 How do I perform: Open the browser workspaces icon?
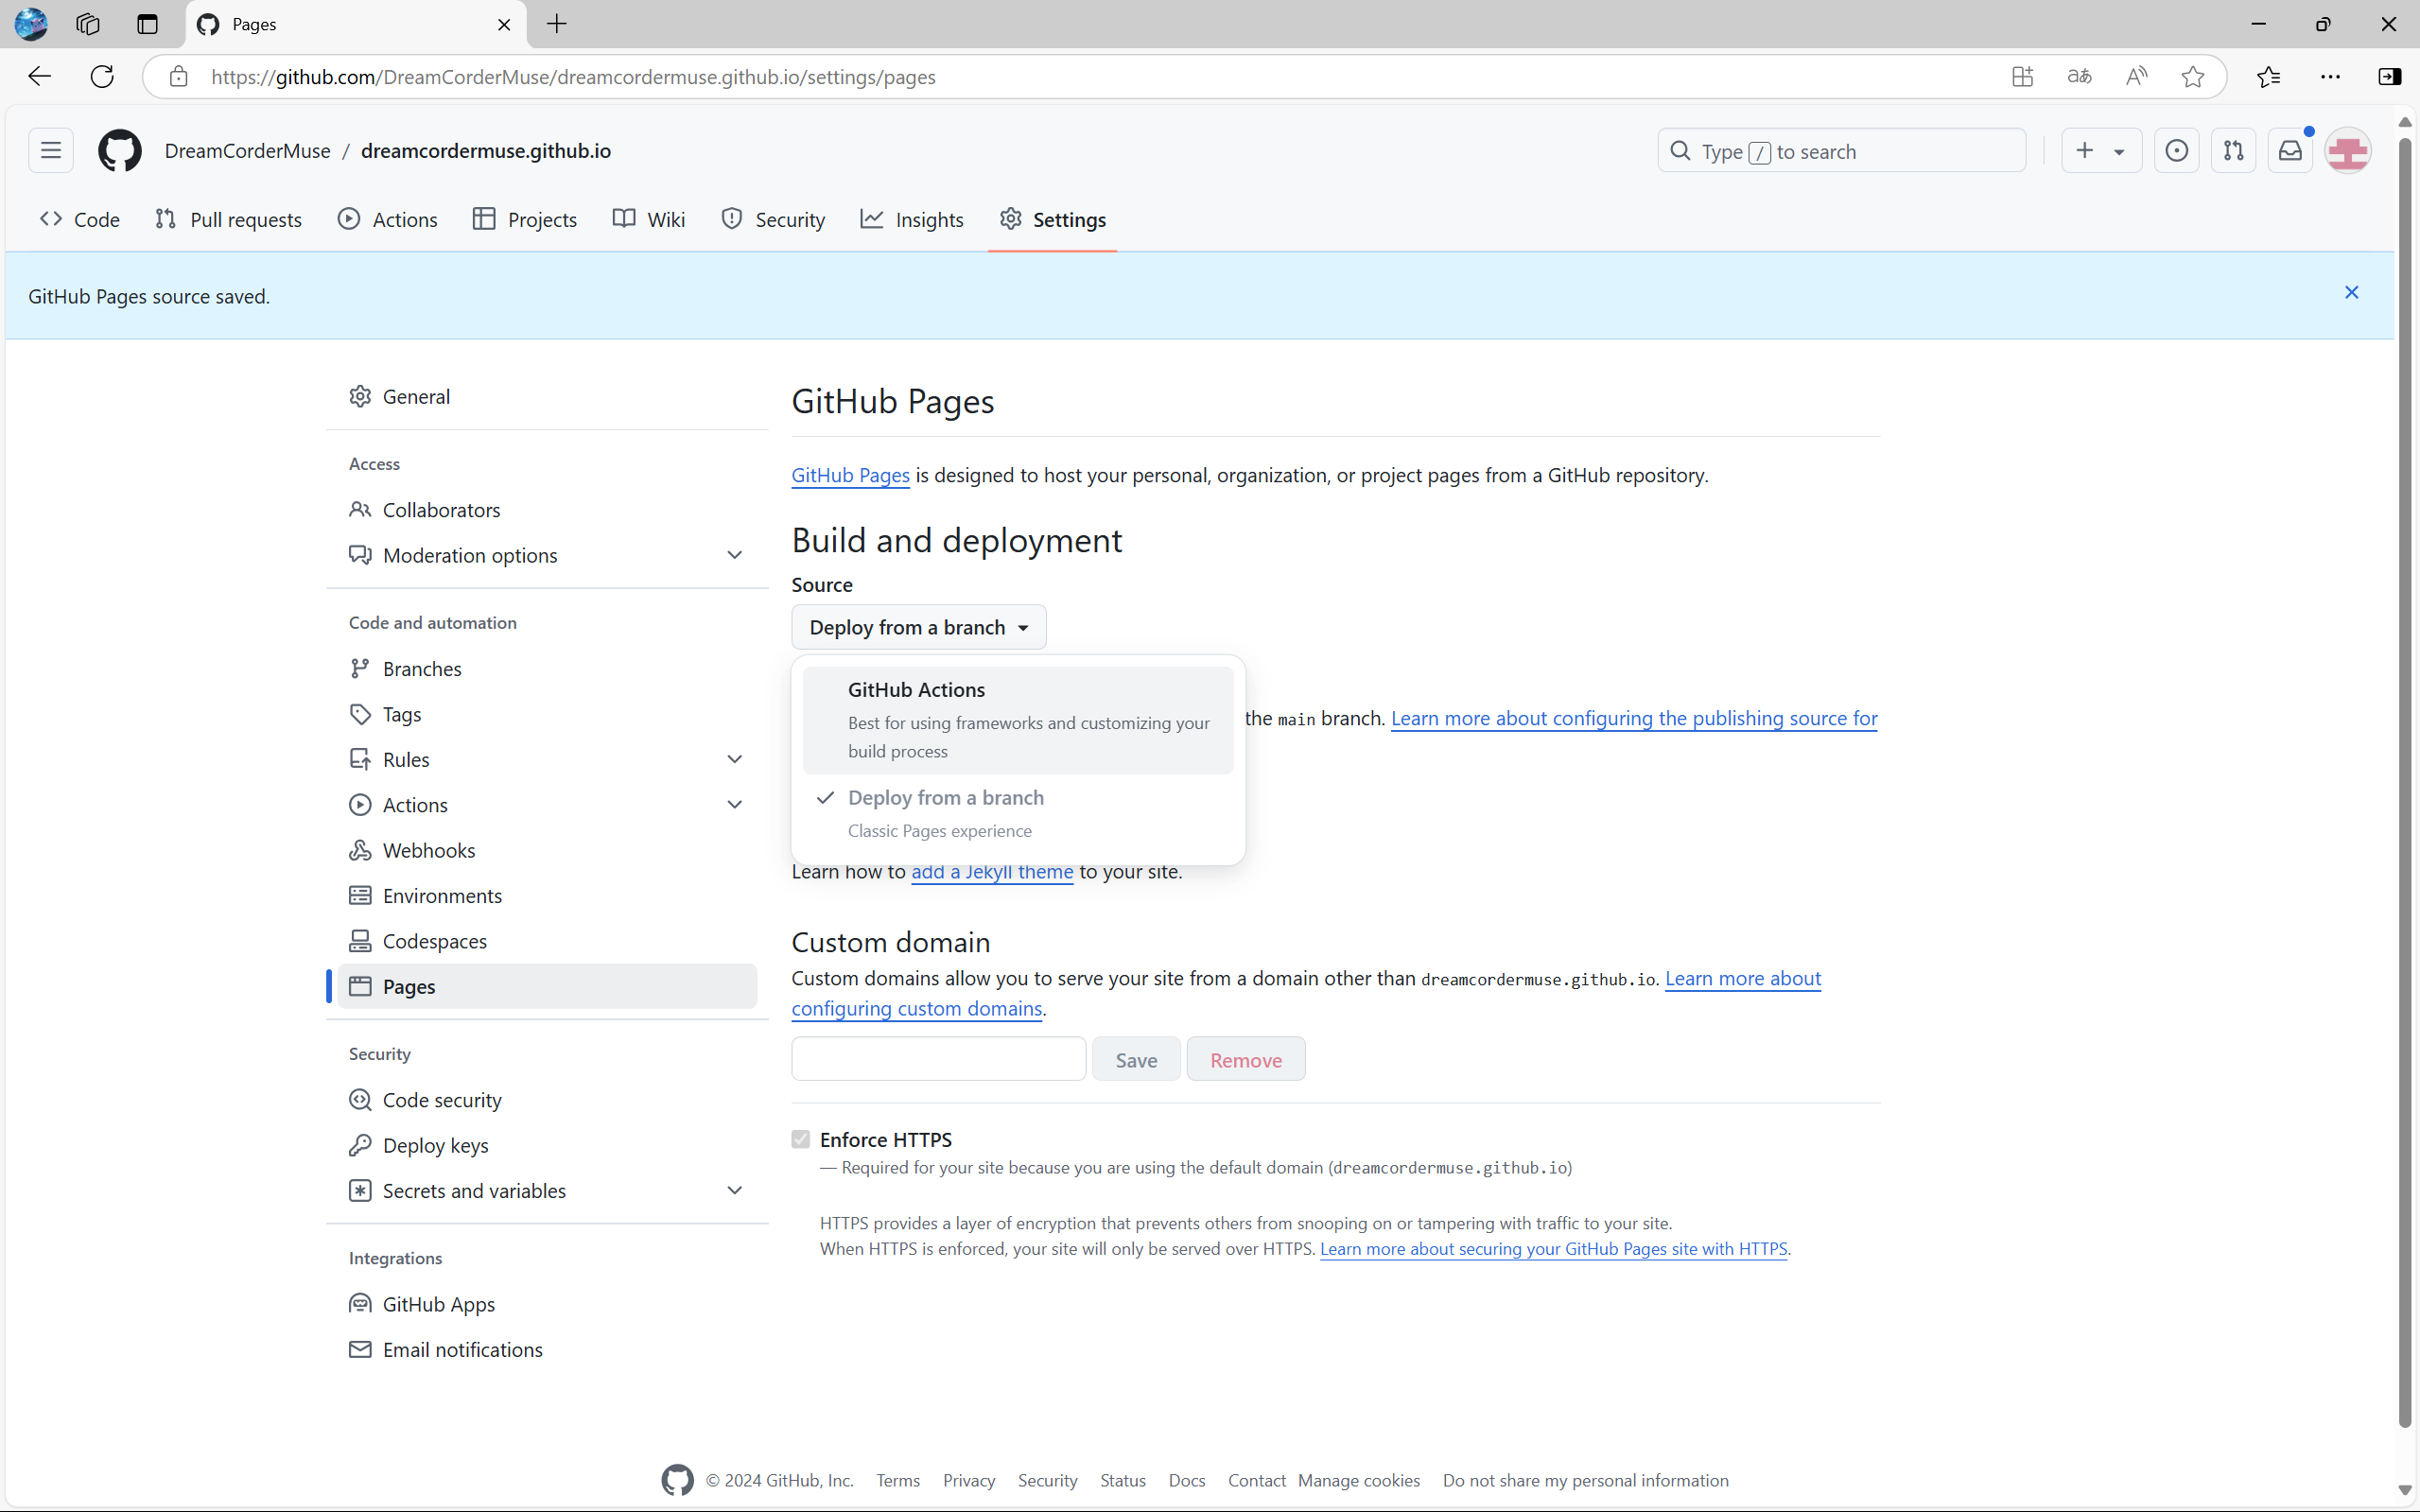(88, 24)
